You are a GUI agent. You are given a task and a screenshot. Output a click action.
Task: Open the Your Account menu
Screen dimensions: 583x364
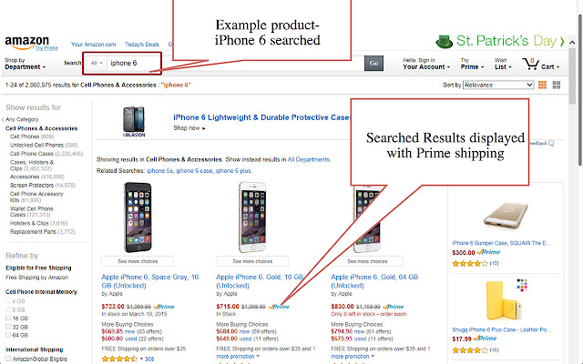pos(426,64)
